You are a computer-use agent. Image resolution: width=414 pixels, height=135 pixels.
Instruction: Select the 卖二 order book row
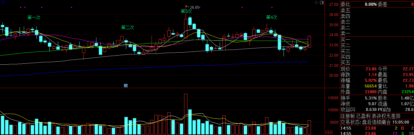pyautogui.click(x=377, y=28)
